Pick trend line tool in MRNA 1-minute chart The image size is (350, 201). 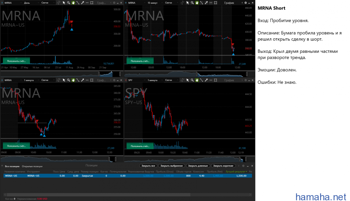(78, 80)
